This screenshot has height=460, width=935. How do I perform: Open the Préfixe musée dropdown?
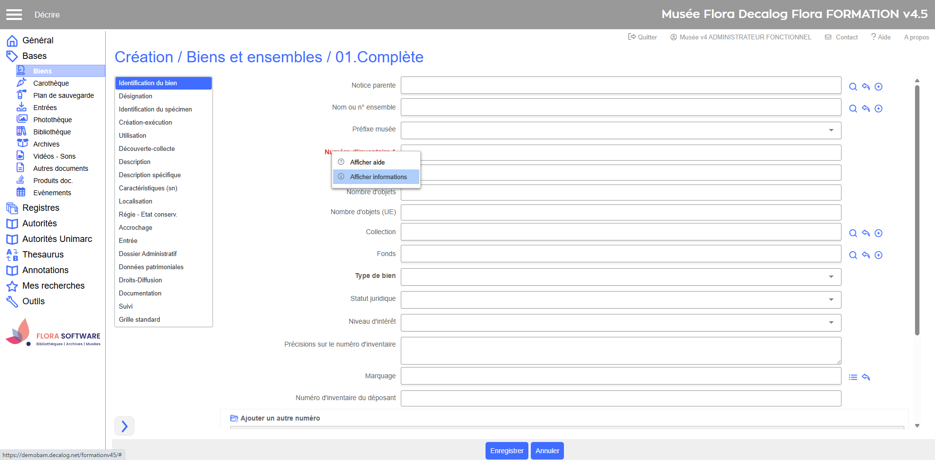coord(620,130)
